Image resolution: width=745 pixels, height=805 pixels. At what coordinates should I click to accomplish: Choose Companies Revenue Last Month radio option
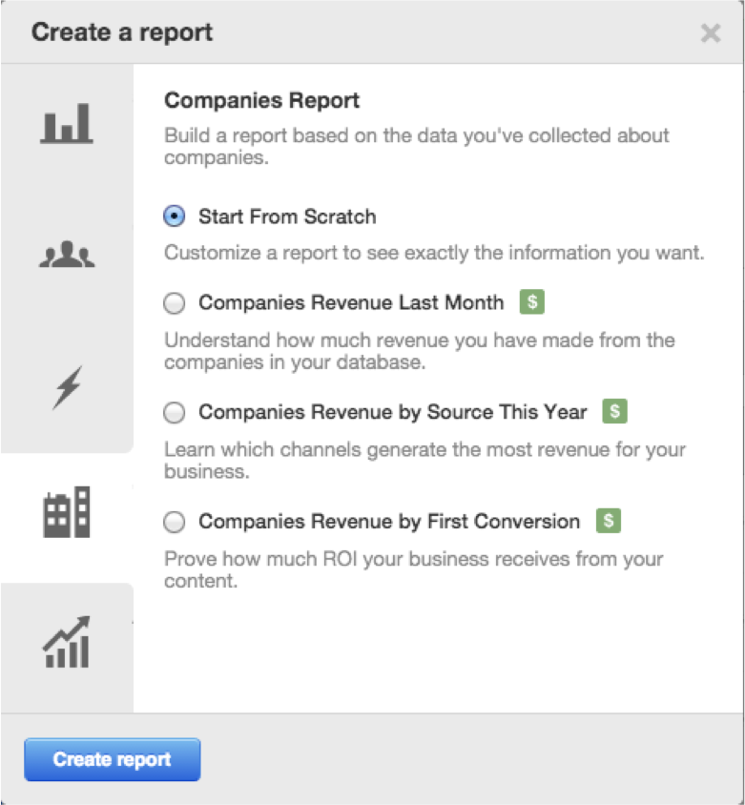175,303
